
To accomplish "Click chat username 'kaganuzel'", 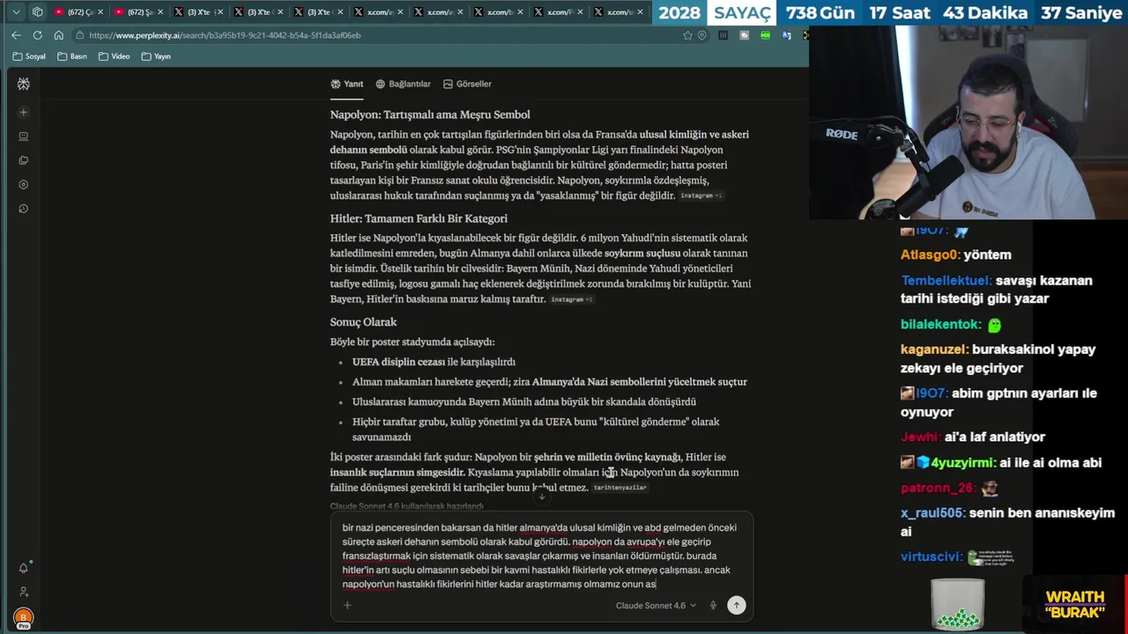I will [x=934, y=350].
